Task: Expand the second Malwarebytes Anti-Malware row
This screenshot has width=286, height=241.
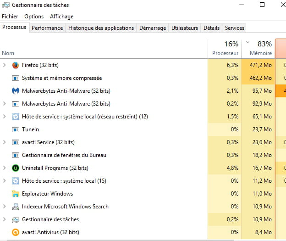Action: (x=5, y=104)
